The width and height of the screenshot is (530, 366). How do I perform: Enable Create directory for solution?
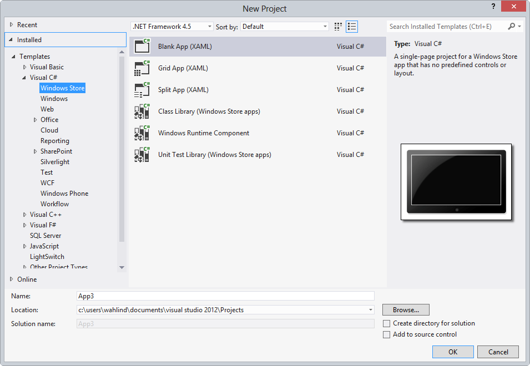coord(386,323)
